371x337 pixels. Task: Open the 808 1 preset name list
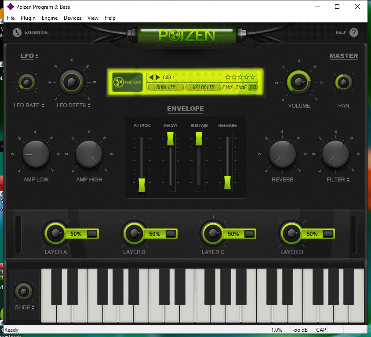pos(169,77)
